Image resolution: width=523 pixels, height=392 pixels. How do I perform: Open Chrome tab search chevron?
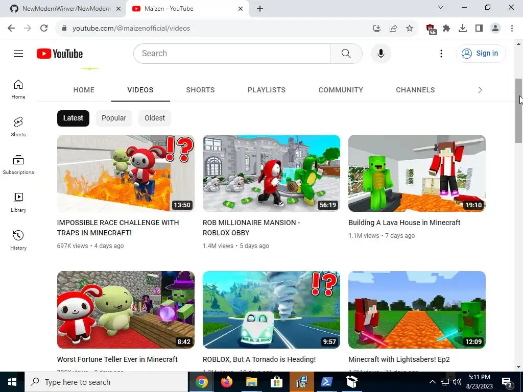(x=441, y=7)
